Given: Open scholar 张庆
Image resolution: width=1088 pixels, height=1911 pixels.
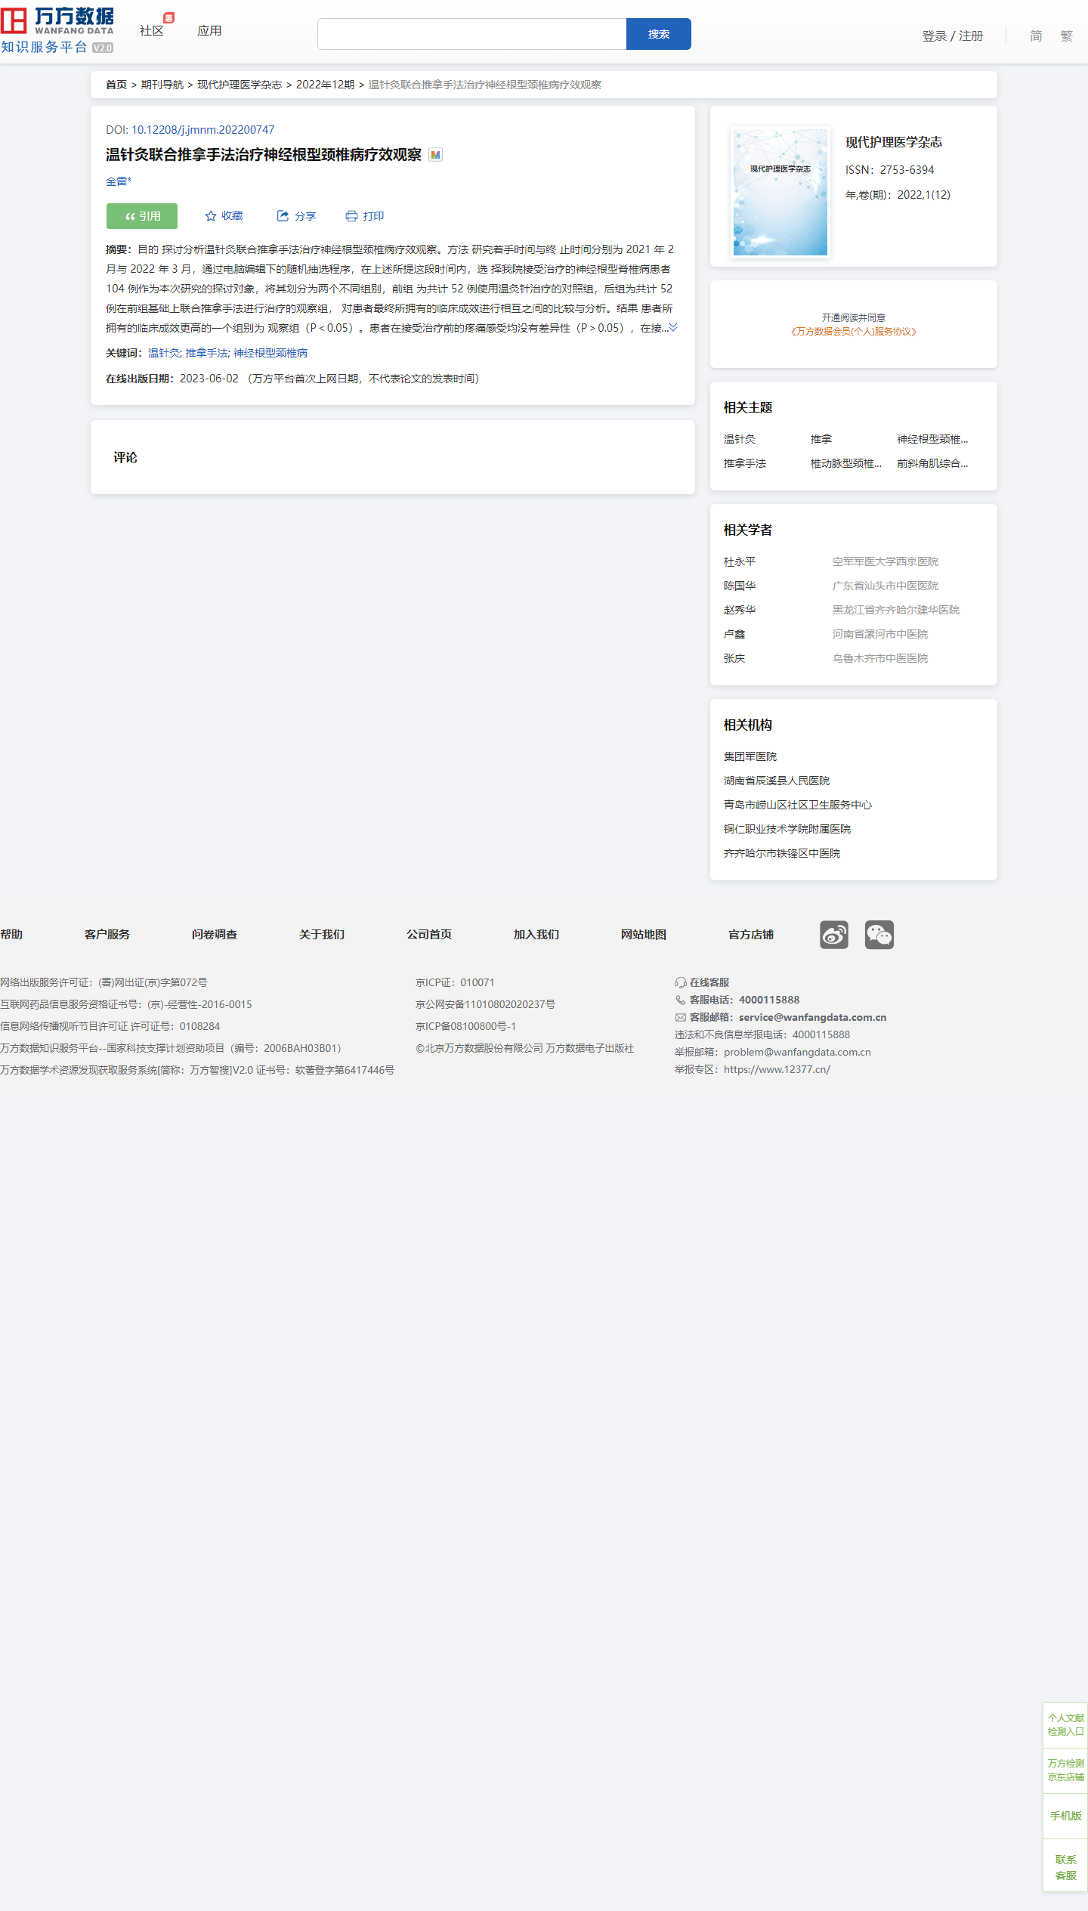Looking at the screenshot, I should tap(734, 658).
